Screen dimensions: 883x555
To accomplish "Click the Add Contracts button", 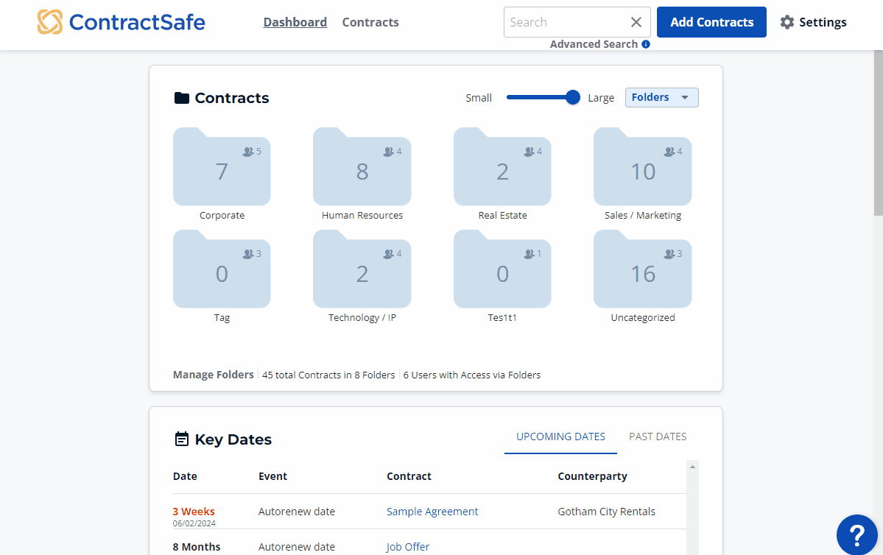I will pyautogui.click(x=711, y=22).
